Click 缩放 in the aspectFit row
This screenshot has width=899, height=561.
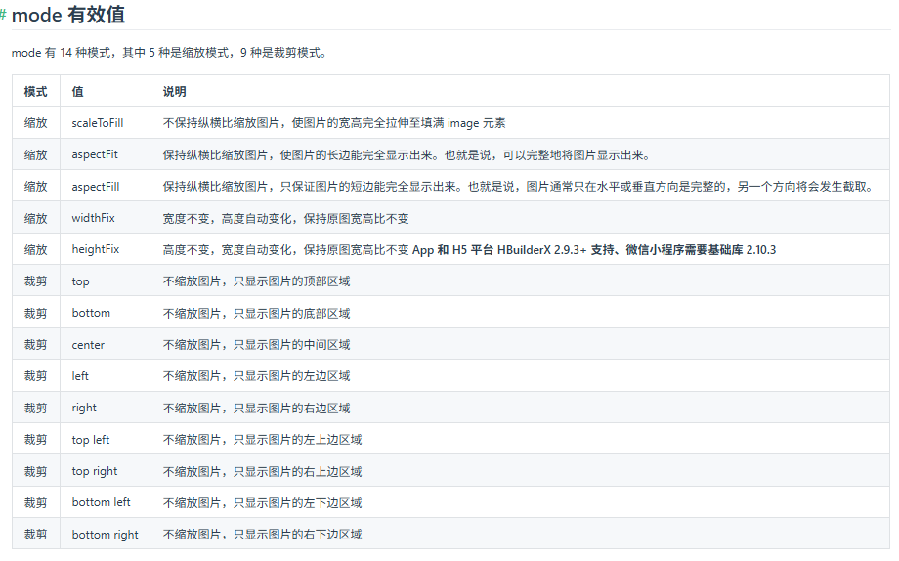(35, 154)
